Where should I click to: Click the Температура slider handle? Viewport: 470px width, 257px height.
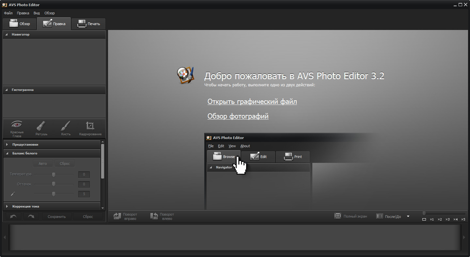(x=54, y=175)
